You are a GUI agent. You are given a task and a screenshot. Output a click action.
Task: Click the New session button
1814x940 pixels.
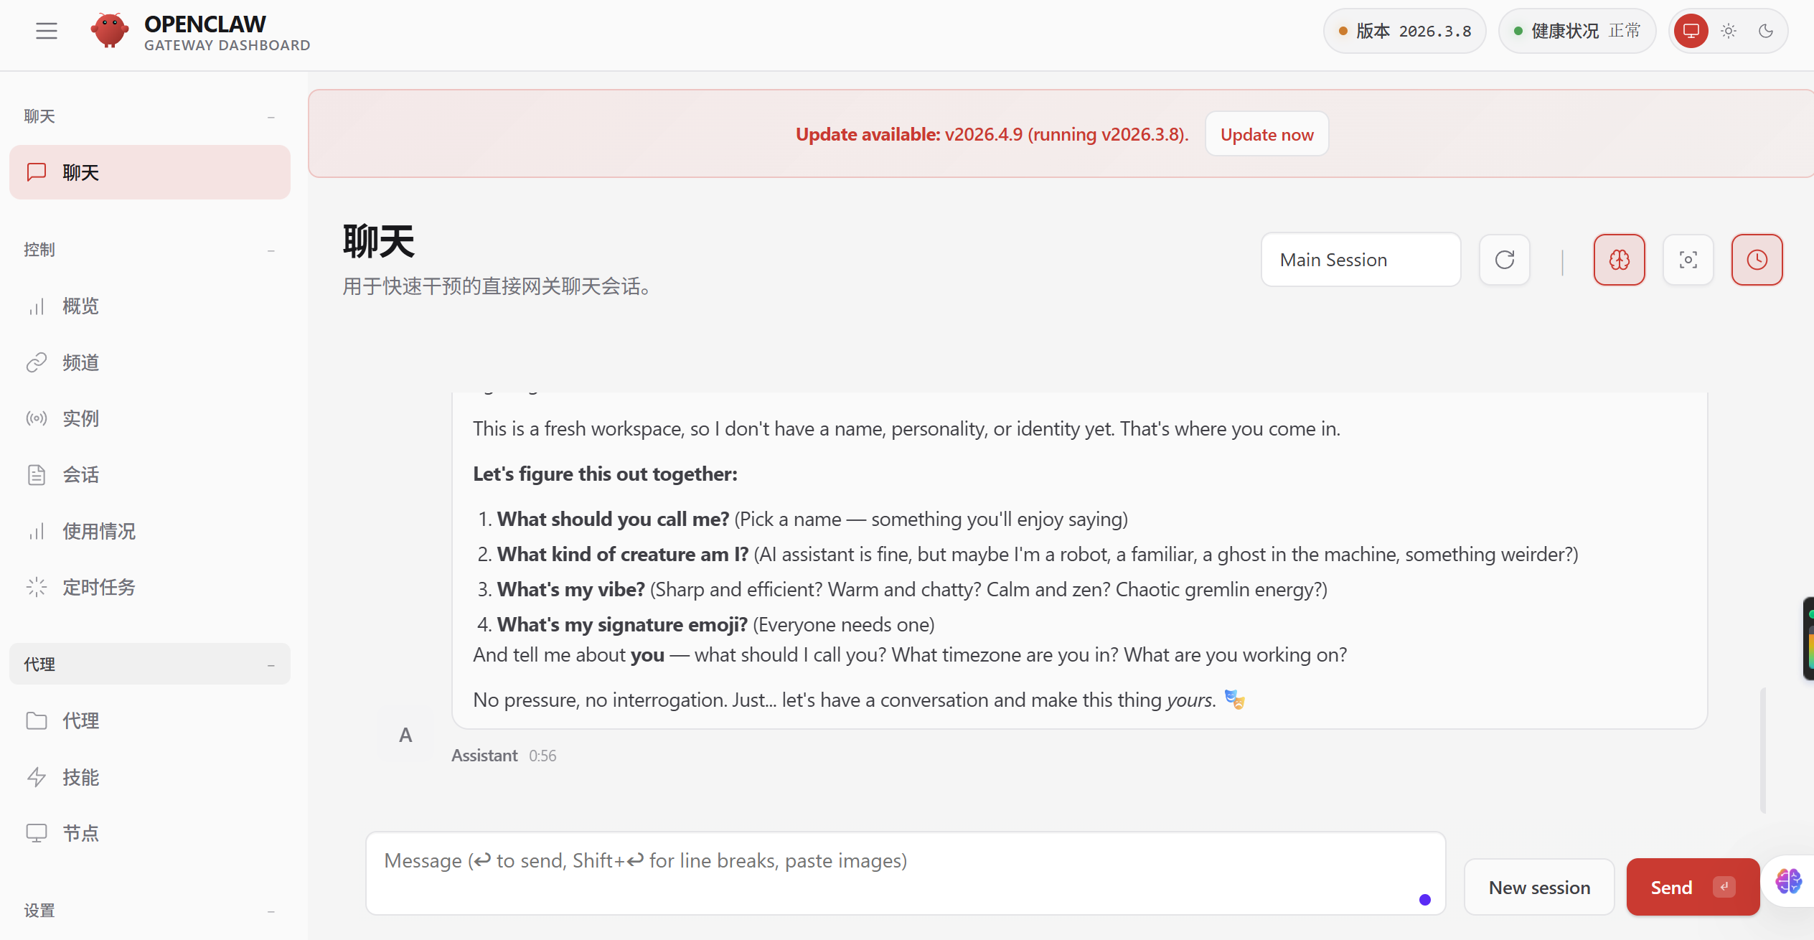pos(1539,888)
